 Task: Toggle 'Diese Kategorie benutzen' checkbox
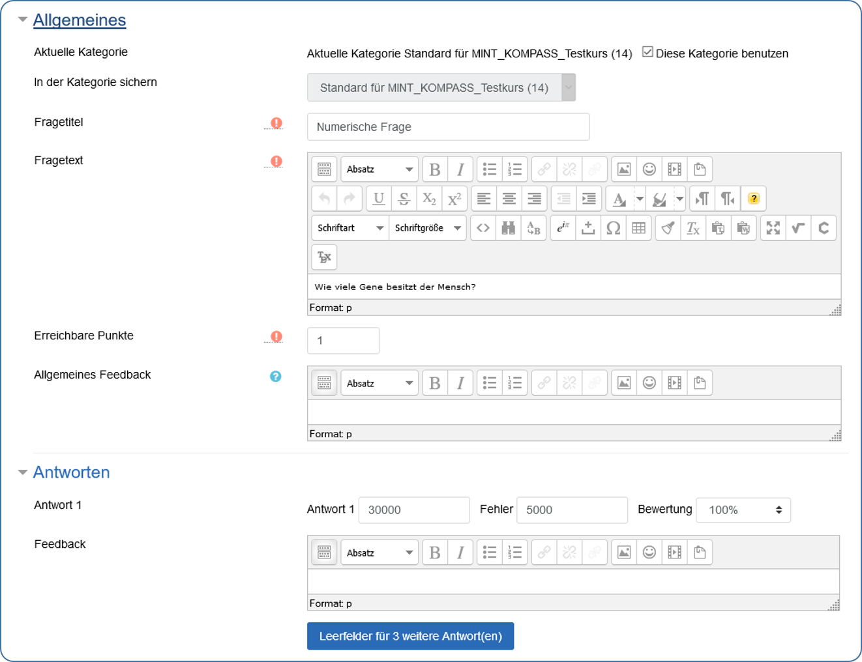coord(647,52)
